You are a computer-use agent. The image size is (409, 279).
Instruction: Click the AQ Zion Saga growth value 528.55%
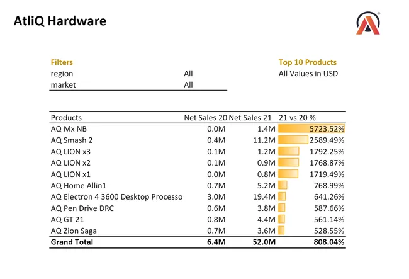point(327,231)
